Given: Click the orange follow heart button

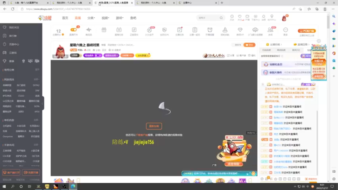Looking at the screenshot, I should 249,45.
